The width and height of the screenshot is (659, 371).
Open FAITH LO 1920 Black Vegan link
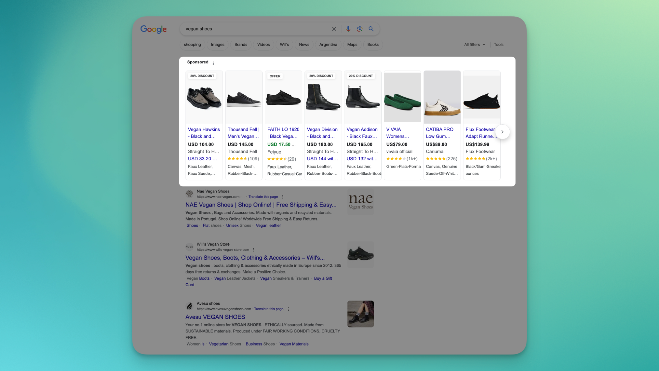tap(283, 133)
